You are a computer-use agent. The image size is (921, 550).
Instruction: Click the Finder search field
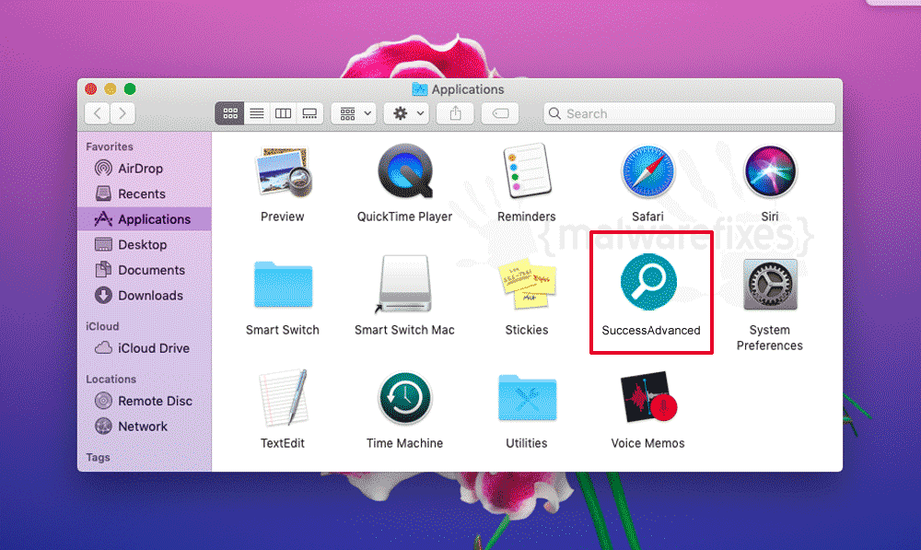690,113
